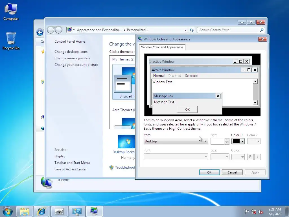Open the Control Panel taskbar icon
This screenshot has height=217, width=289.
click(77, 211)
